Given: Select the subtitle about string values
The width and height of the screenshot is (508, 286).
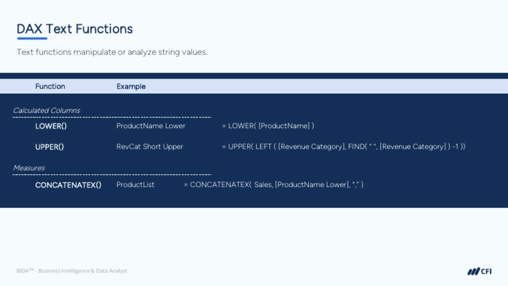Looking at the screenshot, I should point(112,52).
